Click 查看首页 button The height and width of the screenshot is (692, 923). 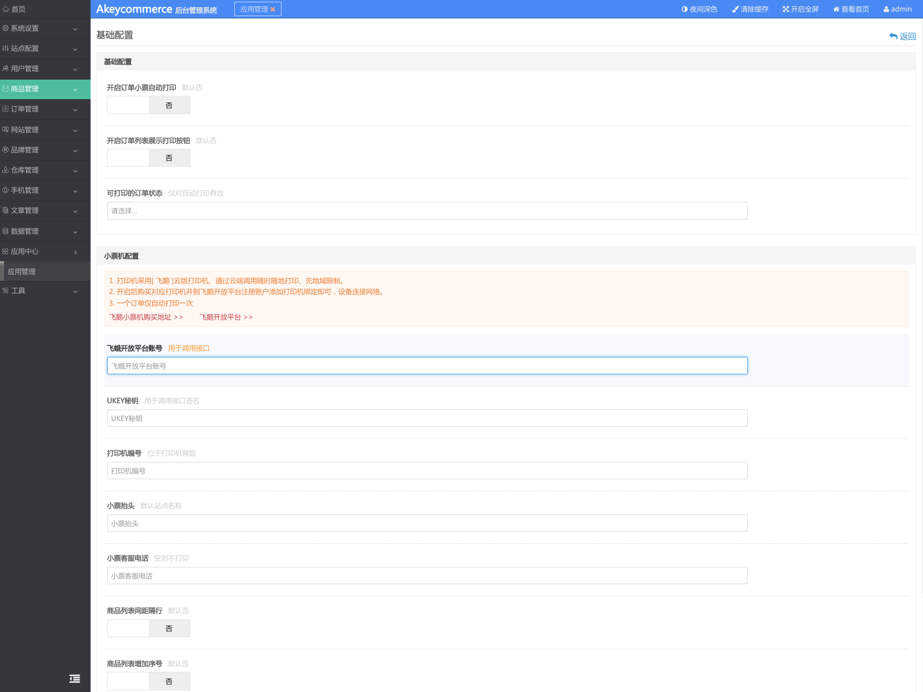point(851,9)
